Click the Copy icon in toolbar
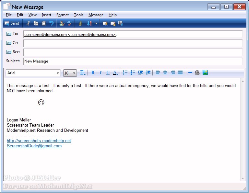The height and width of the screenshot is (193, 249). (x=36, y=23)
